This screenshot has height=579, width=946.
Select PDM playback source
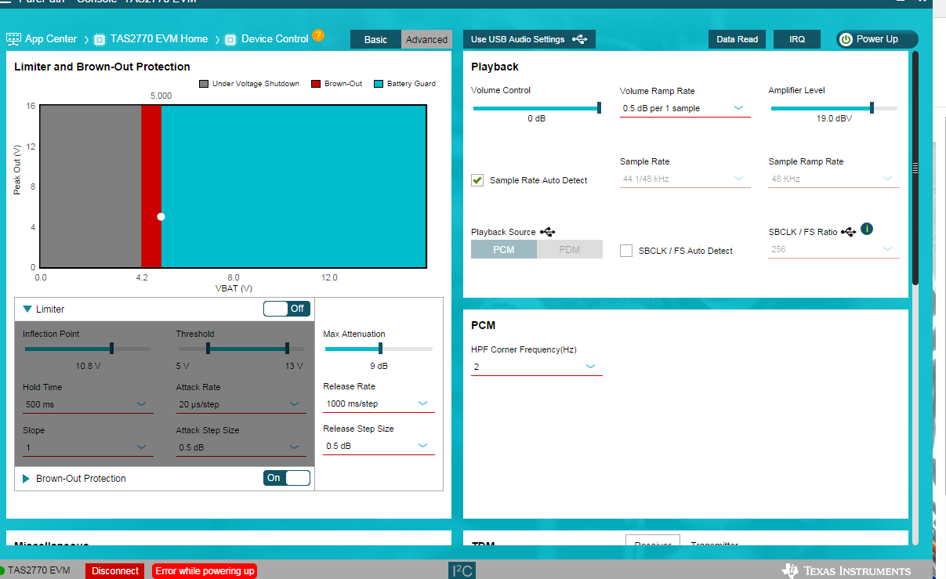[570, 249]
